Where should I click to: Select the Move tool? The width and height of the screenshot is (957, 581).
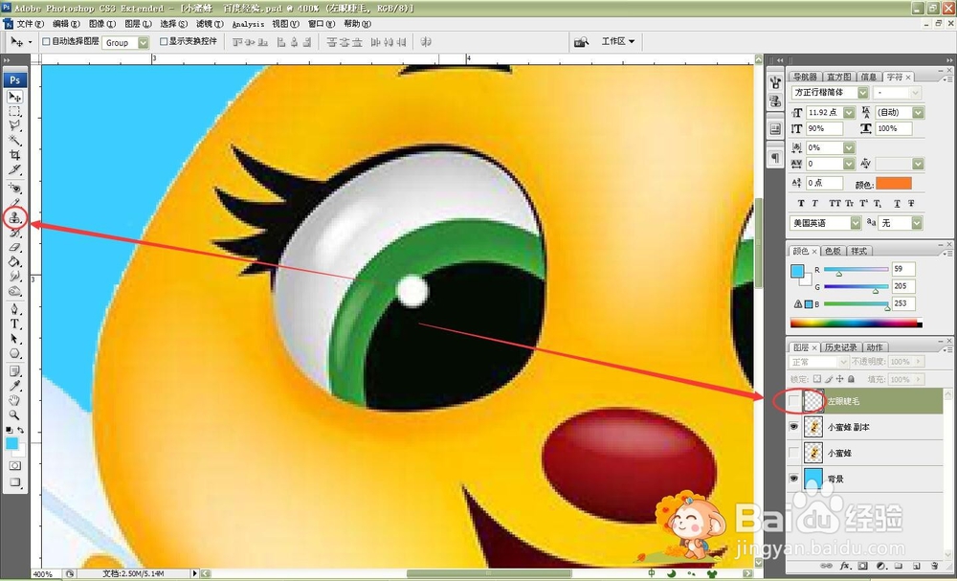coord(14,99)
